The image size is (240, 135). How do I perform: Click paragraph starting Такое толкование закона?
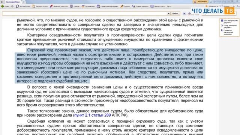(110, 113)
